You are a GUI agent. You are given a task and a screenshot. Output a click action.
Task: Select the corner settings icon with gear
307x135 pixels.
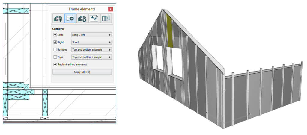70,19
